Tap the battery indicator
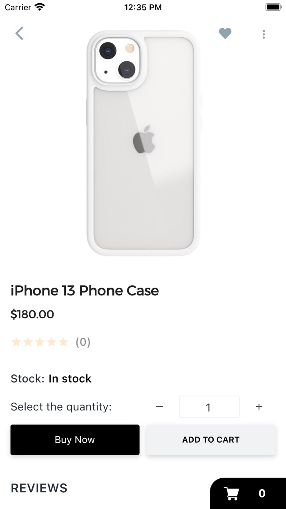This screenshot has height=509, width=286. [273, 7]
